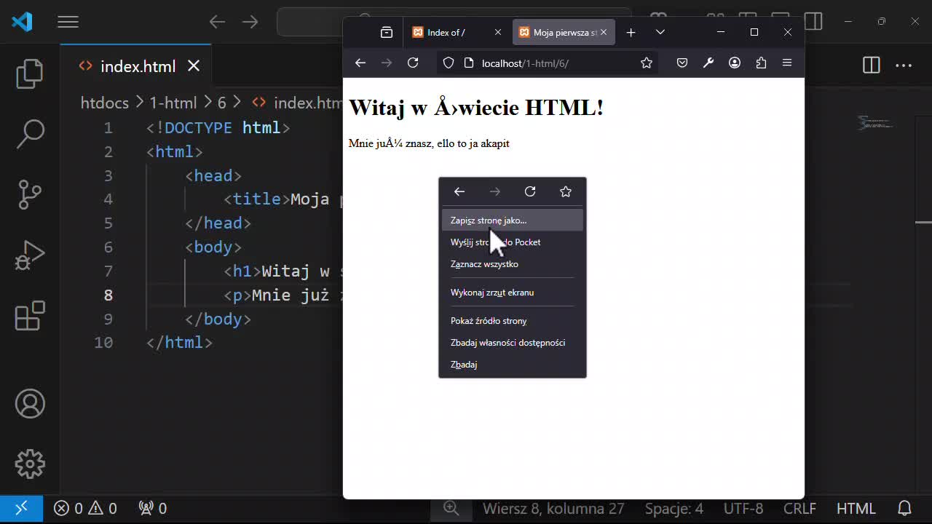Image resolution: width=932 pixels, height=524 pixels.
Task: Click line number 10 in the editor
Action: point(104,342)
